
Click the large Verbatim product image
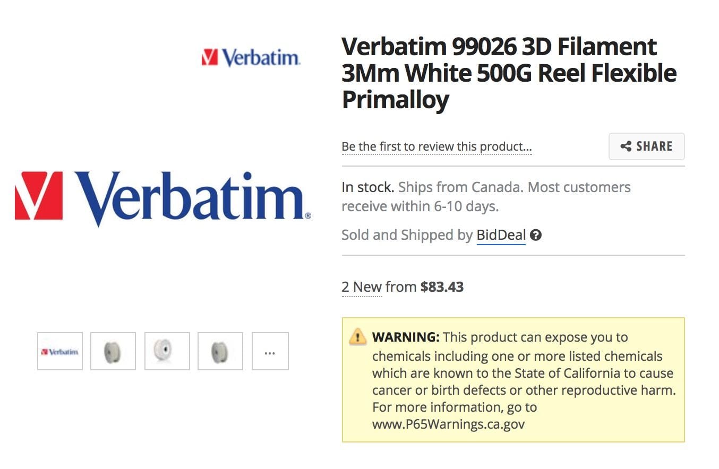(162, 197)
